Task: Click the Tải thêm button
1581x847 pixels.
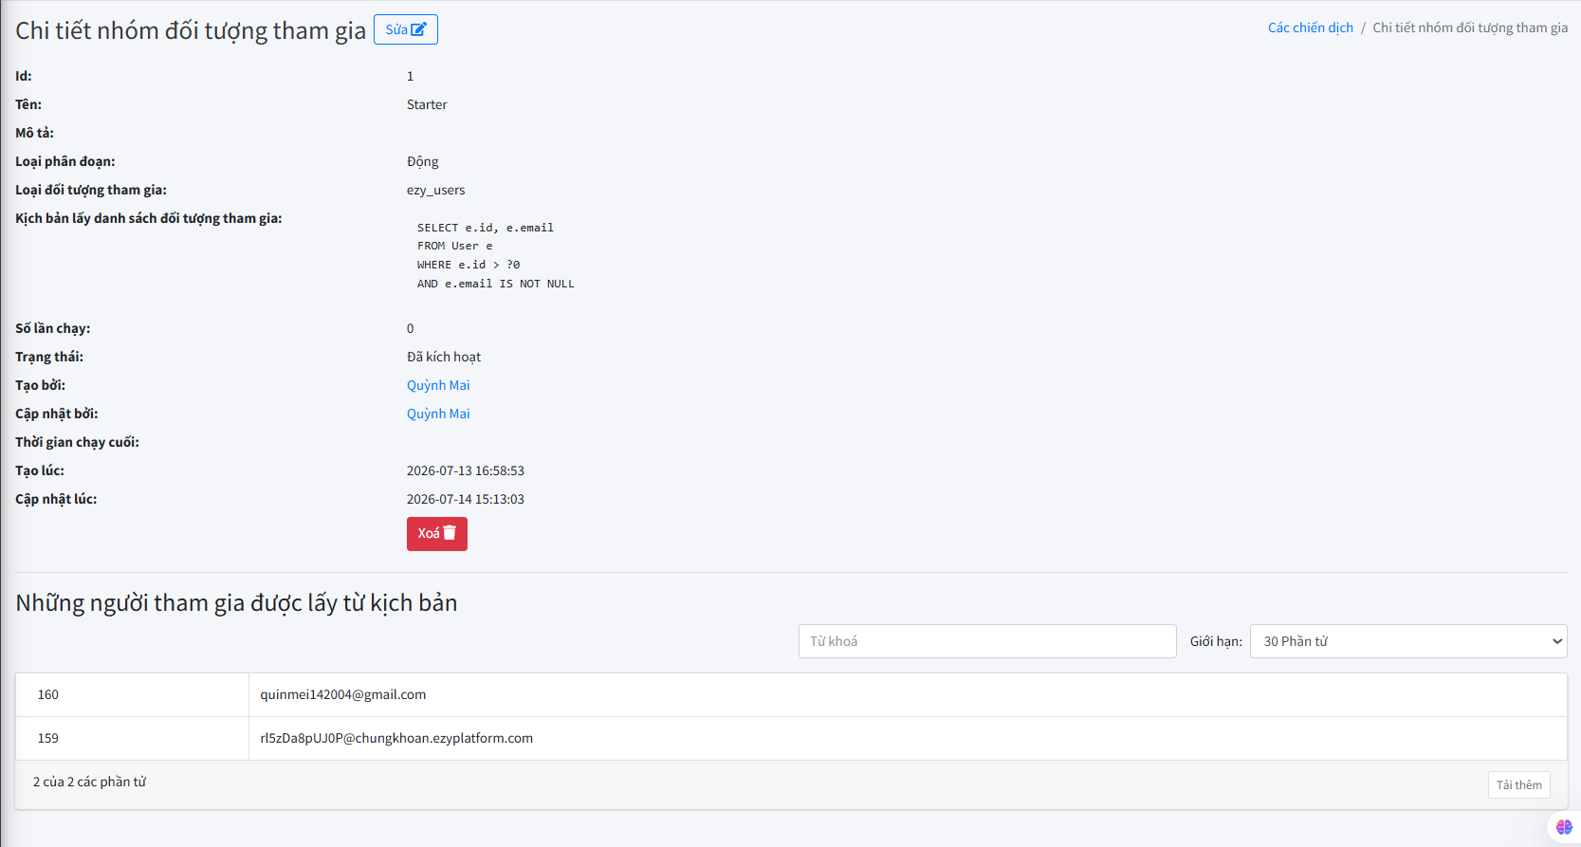Action: pyautogui.click(x=1518, y=784)
